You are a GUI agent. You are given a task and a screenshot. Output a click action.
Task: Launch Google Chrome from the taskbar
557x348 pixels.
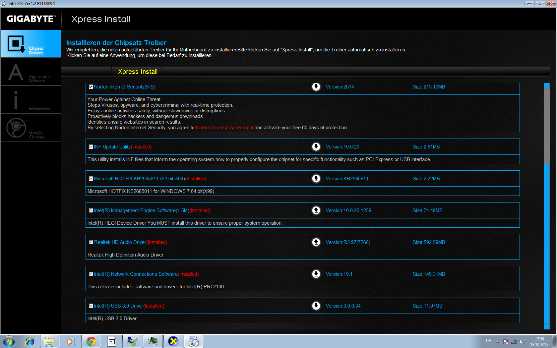pos(91,341)
